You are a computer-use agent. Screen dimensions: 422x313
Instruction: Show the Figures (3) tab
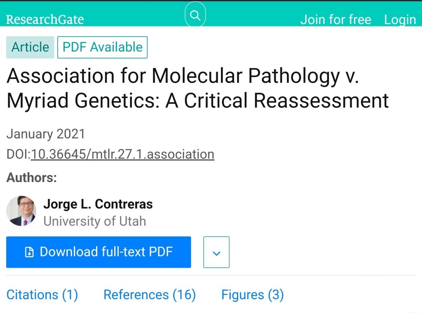pyautogui.click(x=252, y=295)
